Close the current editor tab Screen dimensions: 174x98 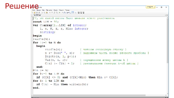pos(167,15)
